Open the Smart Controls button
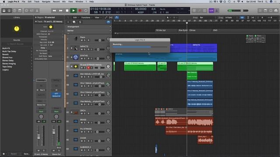 click(x=26, y=10)
